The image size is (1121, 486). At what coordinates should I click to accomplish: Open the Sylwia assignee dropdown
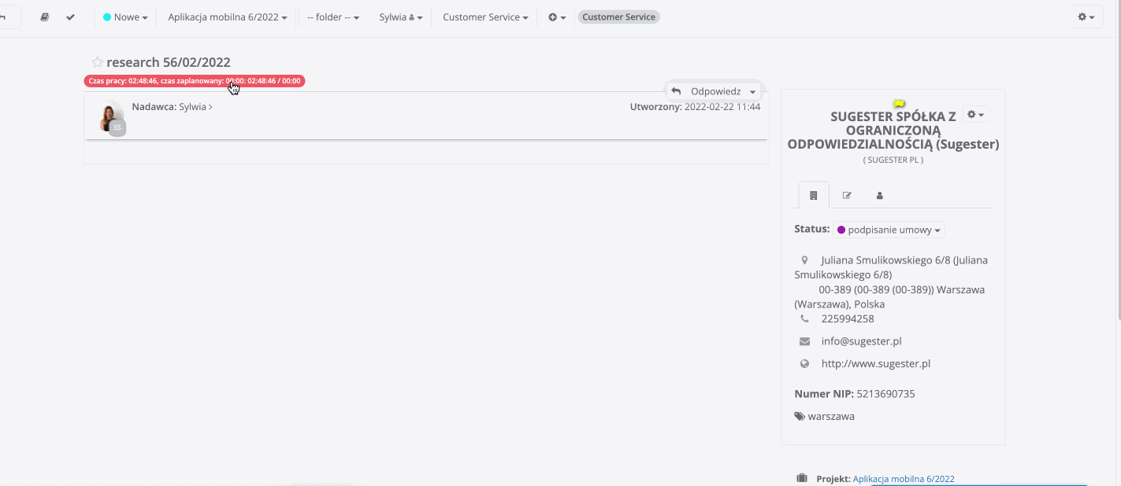tap(401, 17)
